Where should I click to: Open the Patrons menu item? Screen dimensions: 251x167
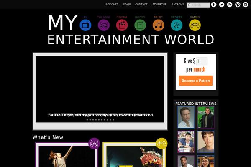click(178, 5)
